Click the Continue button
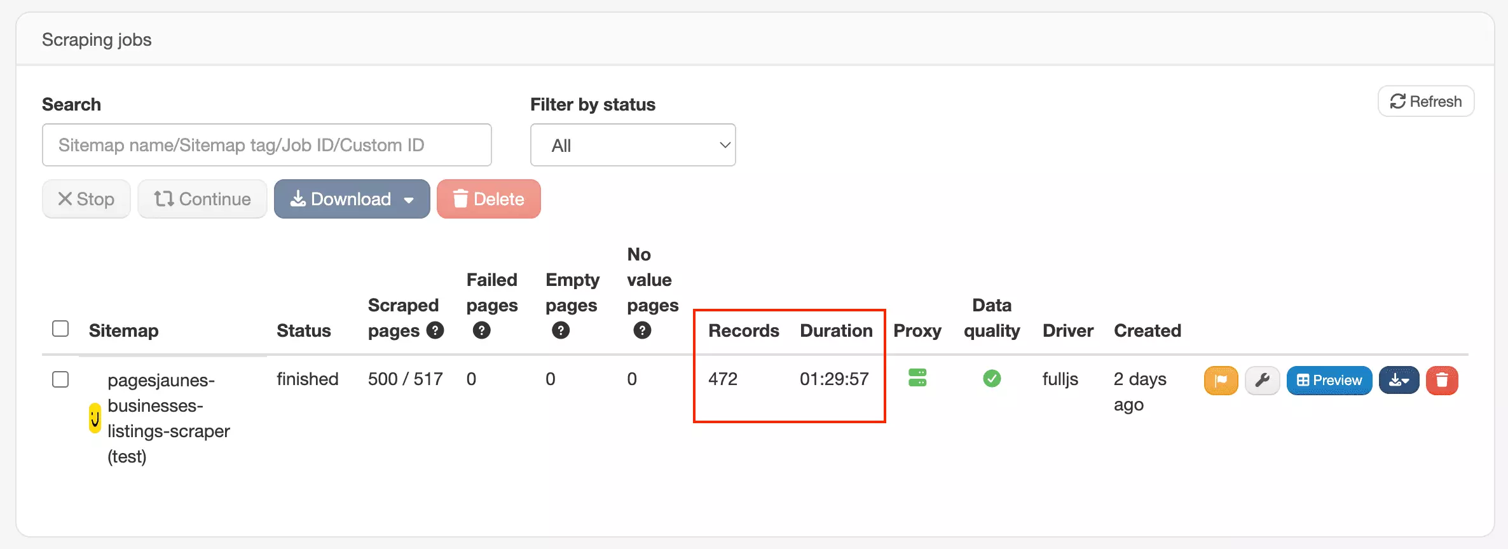 point(202,199)
